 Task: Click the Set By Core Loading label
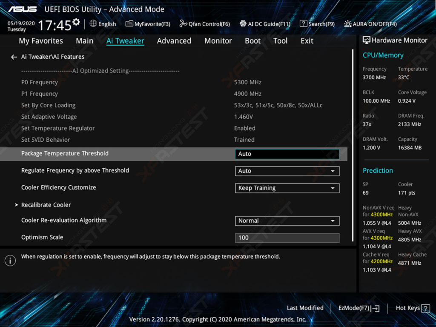(x=49, y=106)
